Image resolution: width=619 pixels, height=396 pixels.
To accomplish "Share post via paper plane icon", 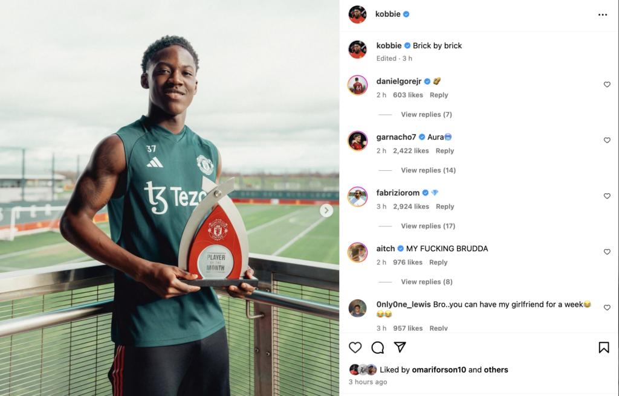I will 400,347.
